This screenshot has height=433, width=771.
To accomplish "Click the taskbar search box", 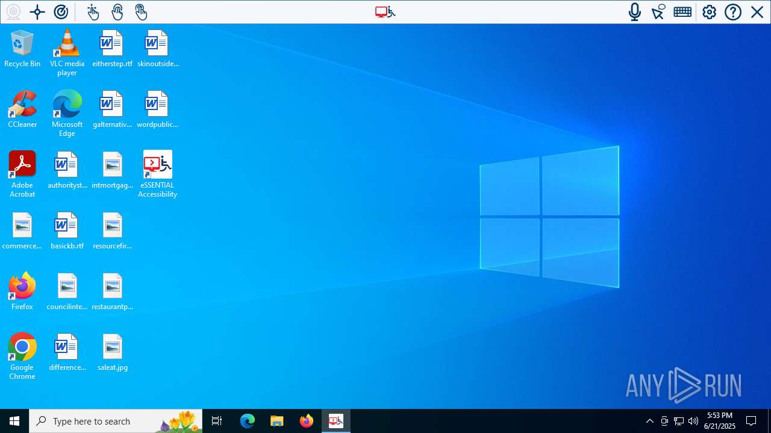I will point(116,421).
